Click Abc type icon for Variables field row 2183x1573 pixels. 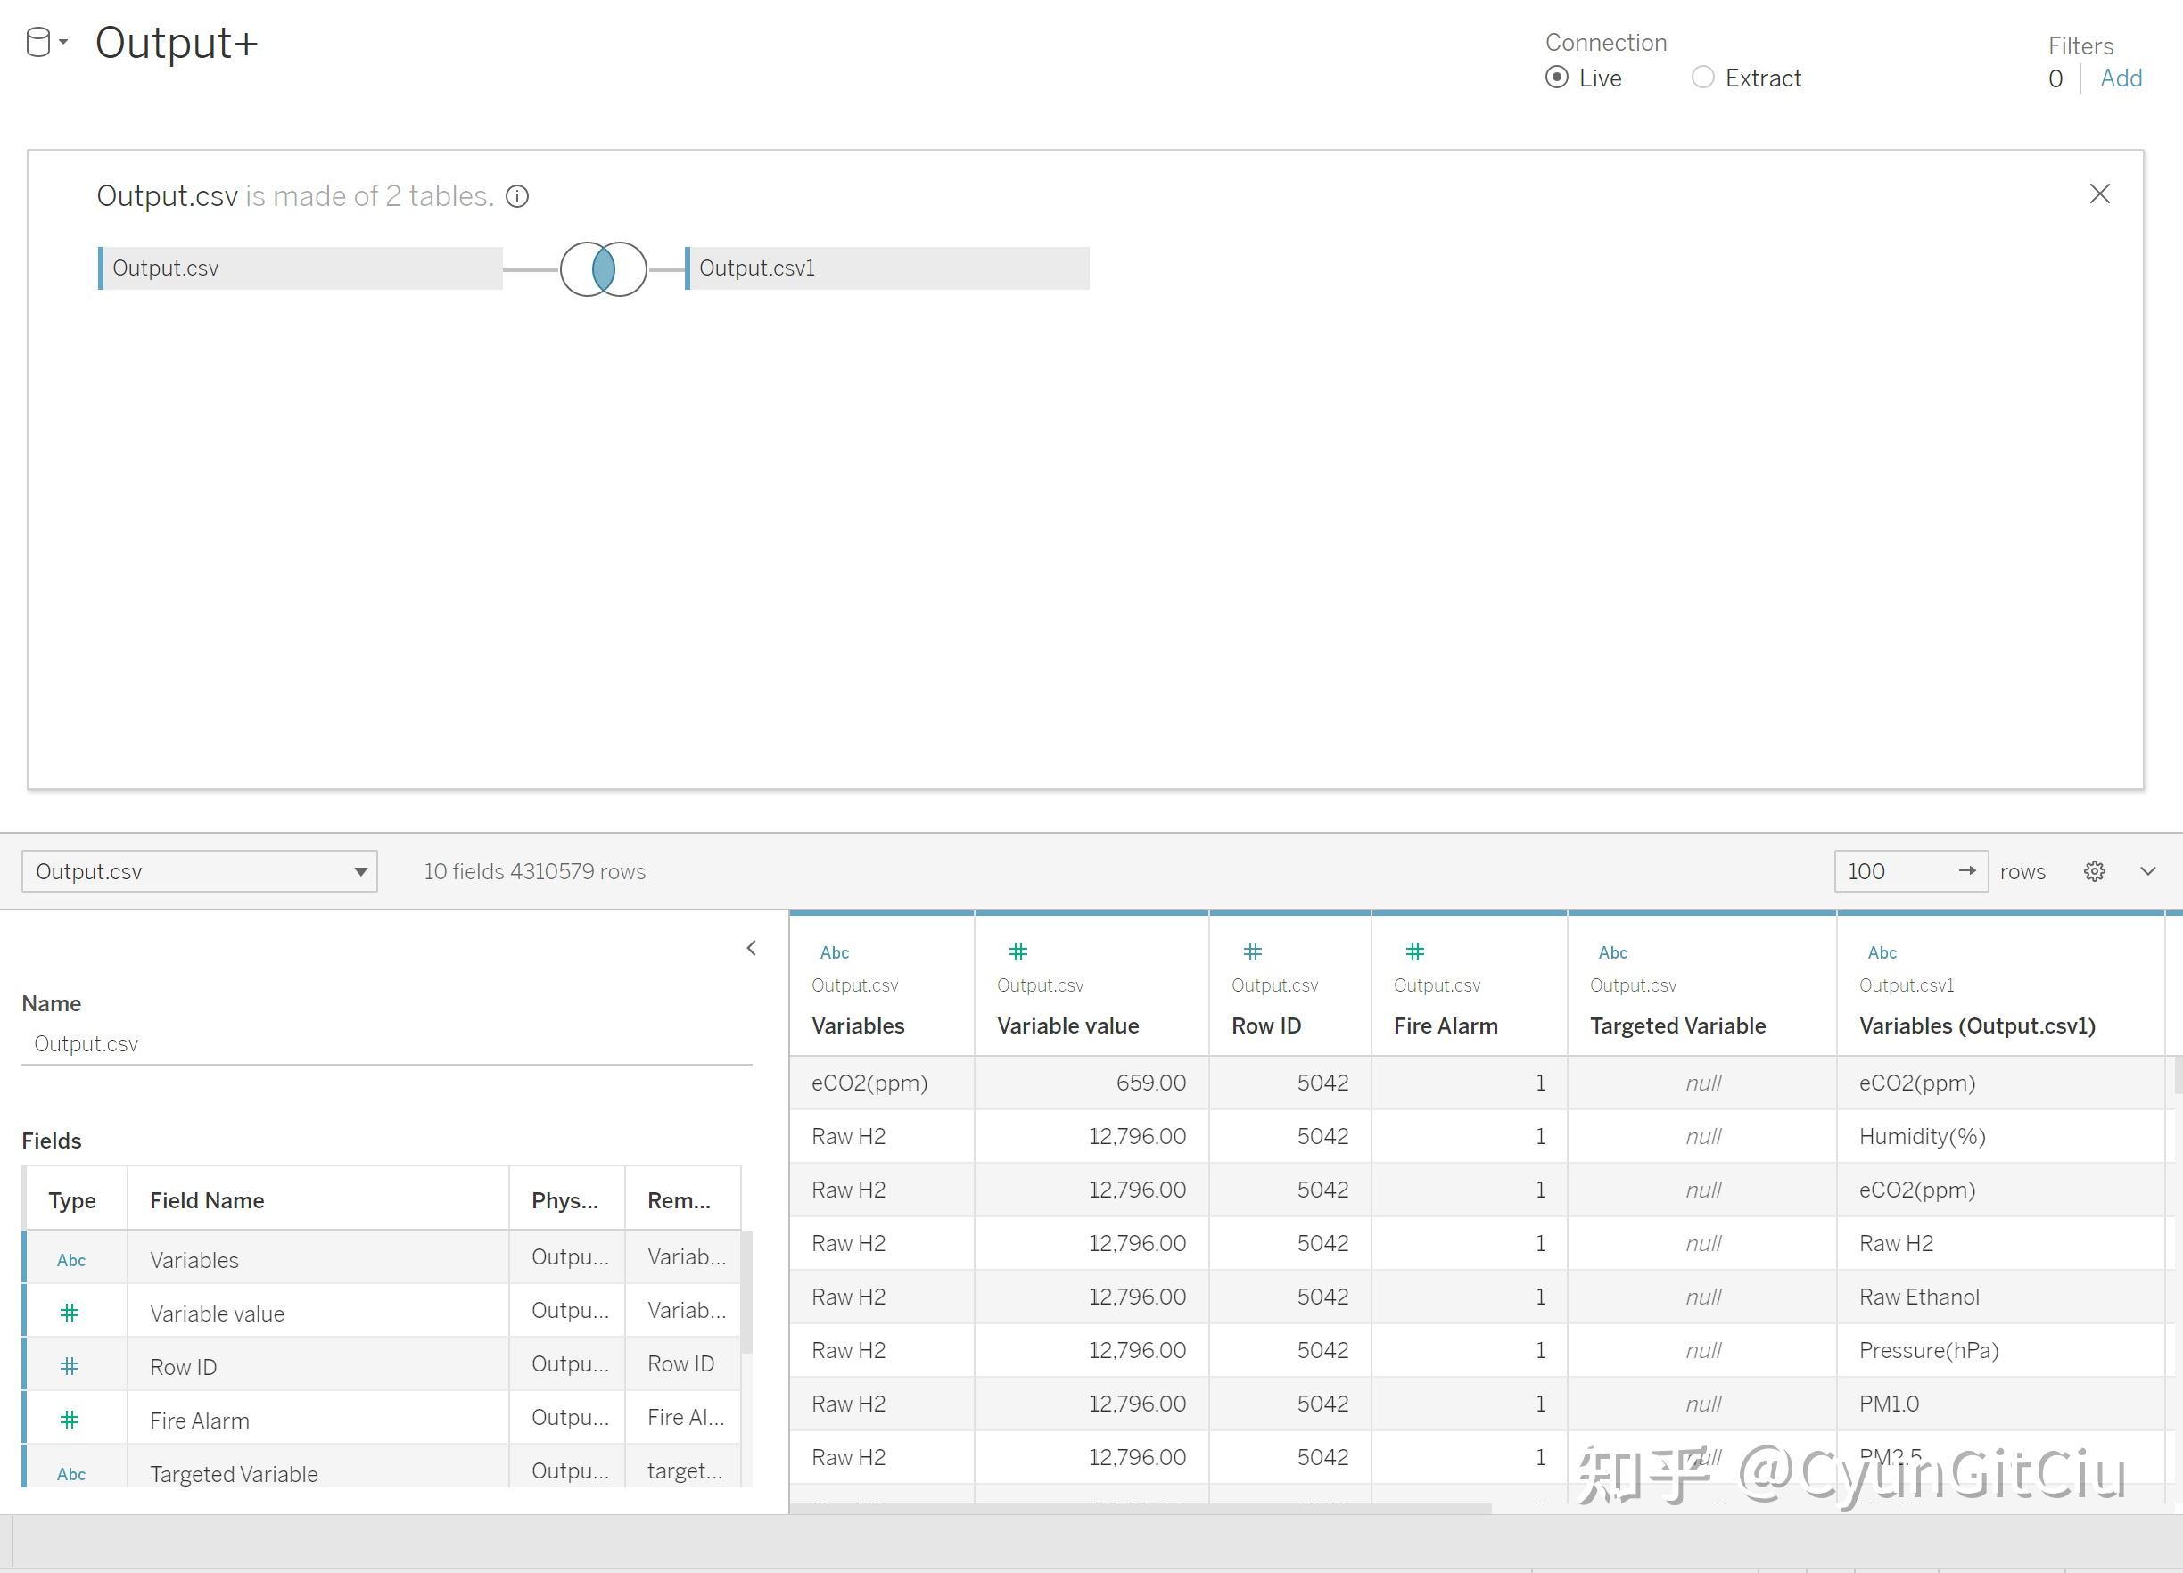coord(71,1260)
